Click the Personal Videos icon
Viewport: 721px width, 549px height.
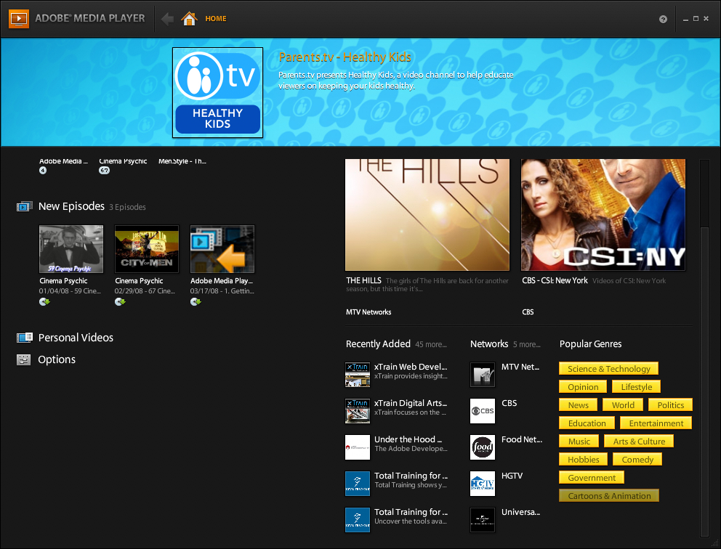[x=25, y=338]
